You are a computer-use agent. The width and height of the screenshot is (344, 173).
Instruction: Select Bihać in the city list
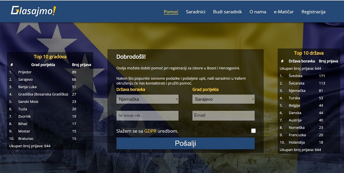pyautogui.click(x=23, y=124)
